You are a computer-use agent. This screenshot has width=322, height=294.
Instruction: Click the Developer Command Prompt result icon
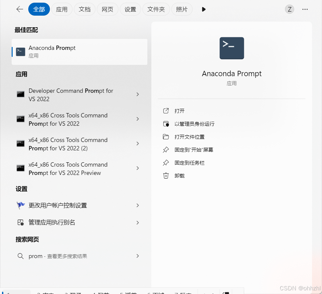click(x=21, y=94)
